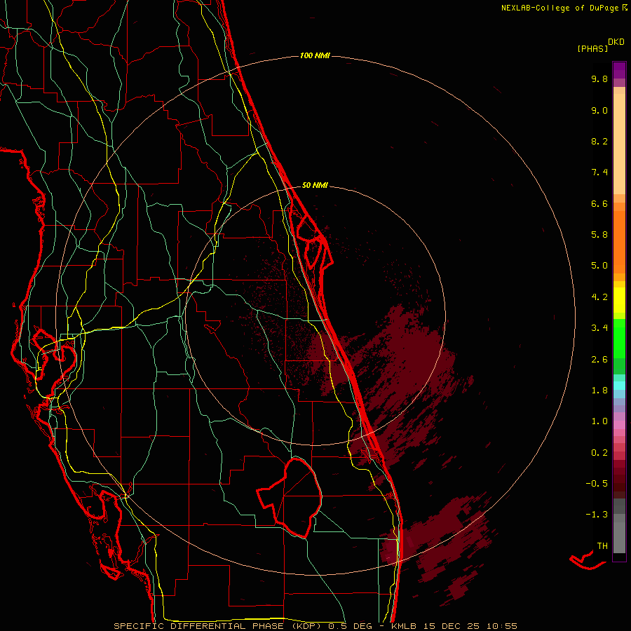Image resolution: width=631 pixels, height=631 pixels.
Task: Click the 3.4 scale value
Action: click(599, 328)
